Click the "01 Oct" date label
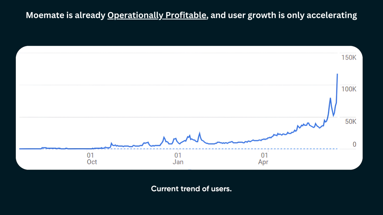 tap(92, 159)
